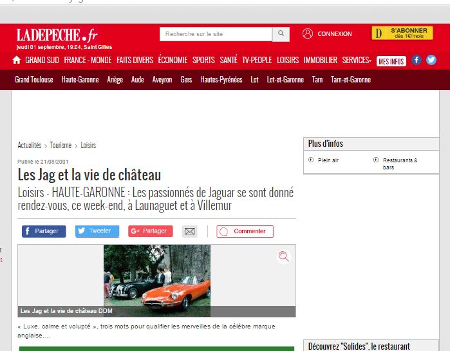
Task: Select the Lot region tab
Action: tap(254, 79)
